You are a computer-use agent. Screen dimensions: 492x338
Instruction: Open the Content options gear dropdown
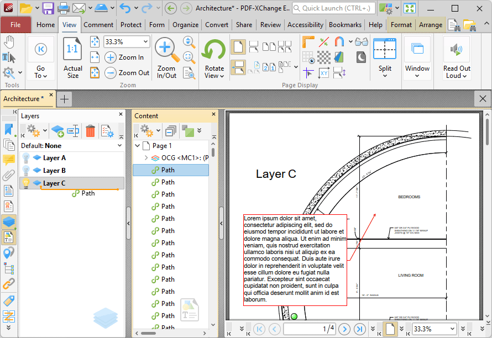click(158, 130)
